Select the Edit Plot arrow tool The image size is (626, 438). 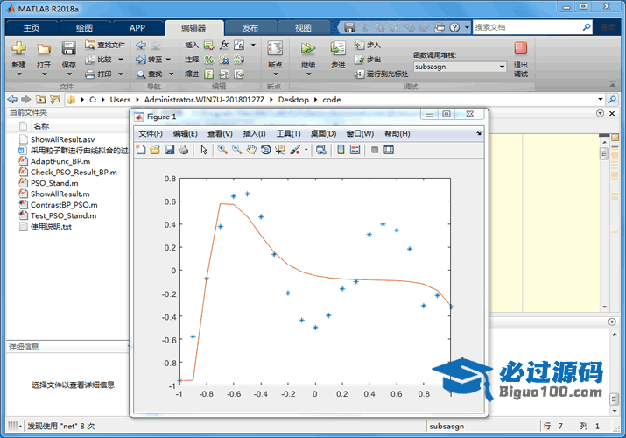[204, 150]
